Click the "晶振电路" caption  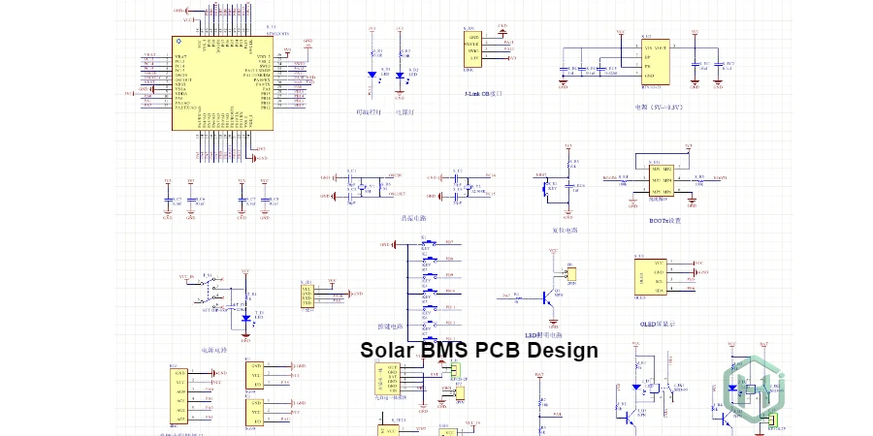413,219
